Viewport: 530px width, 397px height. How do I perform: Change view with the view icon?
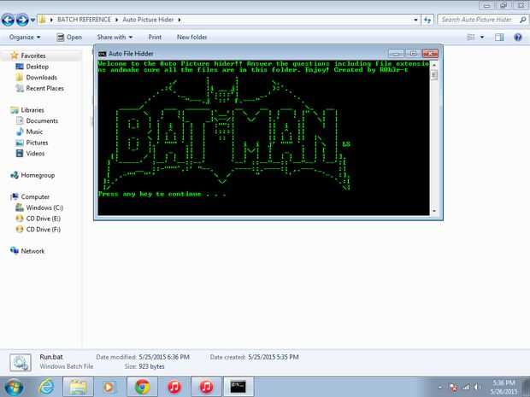pos(470,37)
